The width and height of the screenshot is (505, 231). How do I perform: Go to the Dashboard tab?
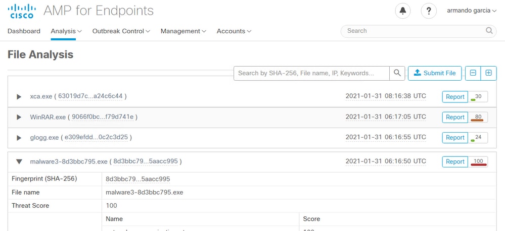tap(24, 31)
